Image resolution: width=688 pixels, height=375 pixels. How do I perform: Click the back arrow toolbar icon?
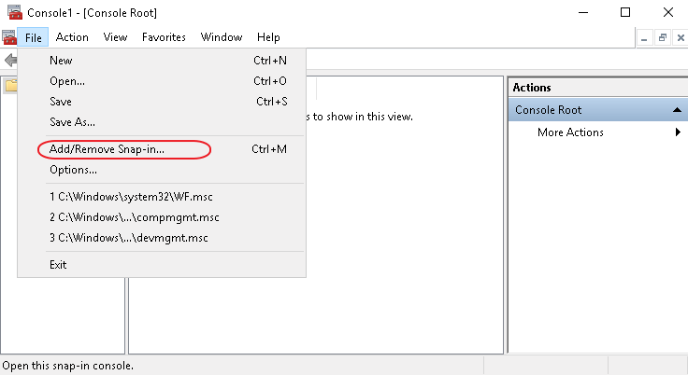click(9, 60)
